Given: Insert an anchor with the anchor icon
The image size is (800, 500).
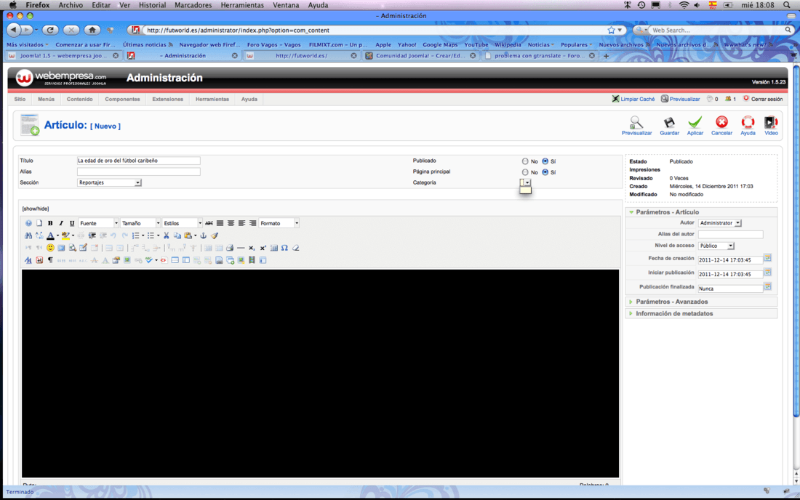Looking at the screenshot, I should [x=203, y=235].
